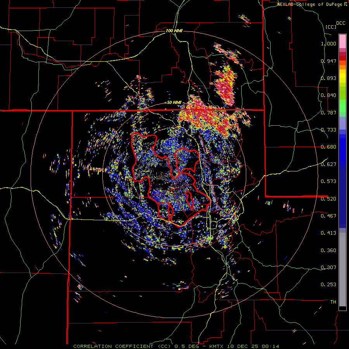
Task: Click the 0.947 legend value
Action: click(328, 61)
